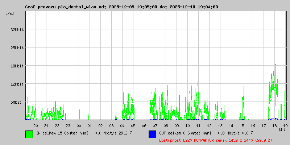Click hour 18 on the time axis
Viewport: 290px width, 145px height.
click(x=274, y=126)
